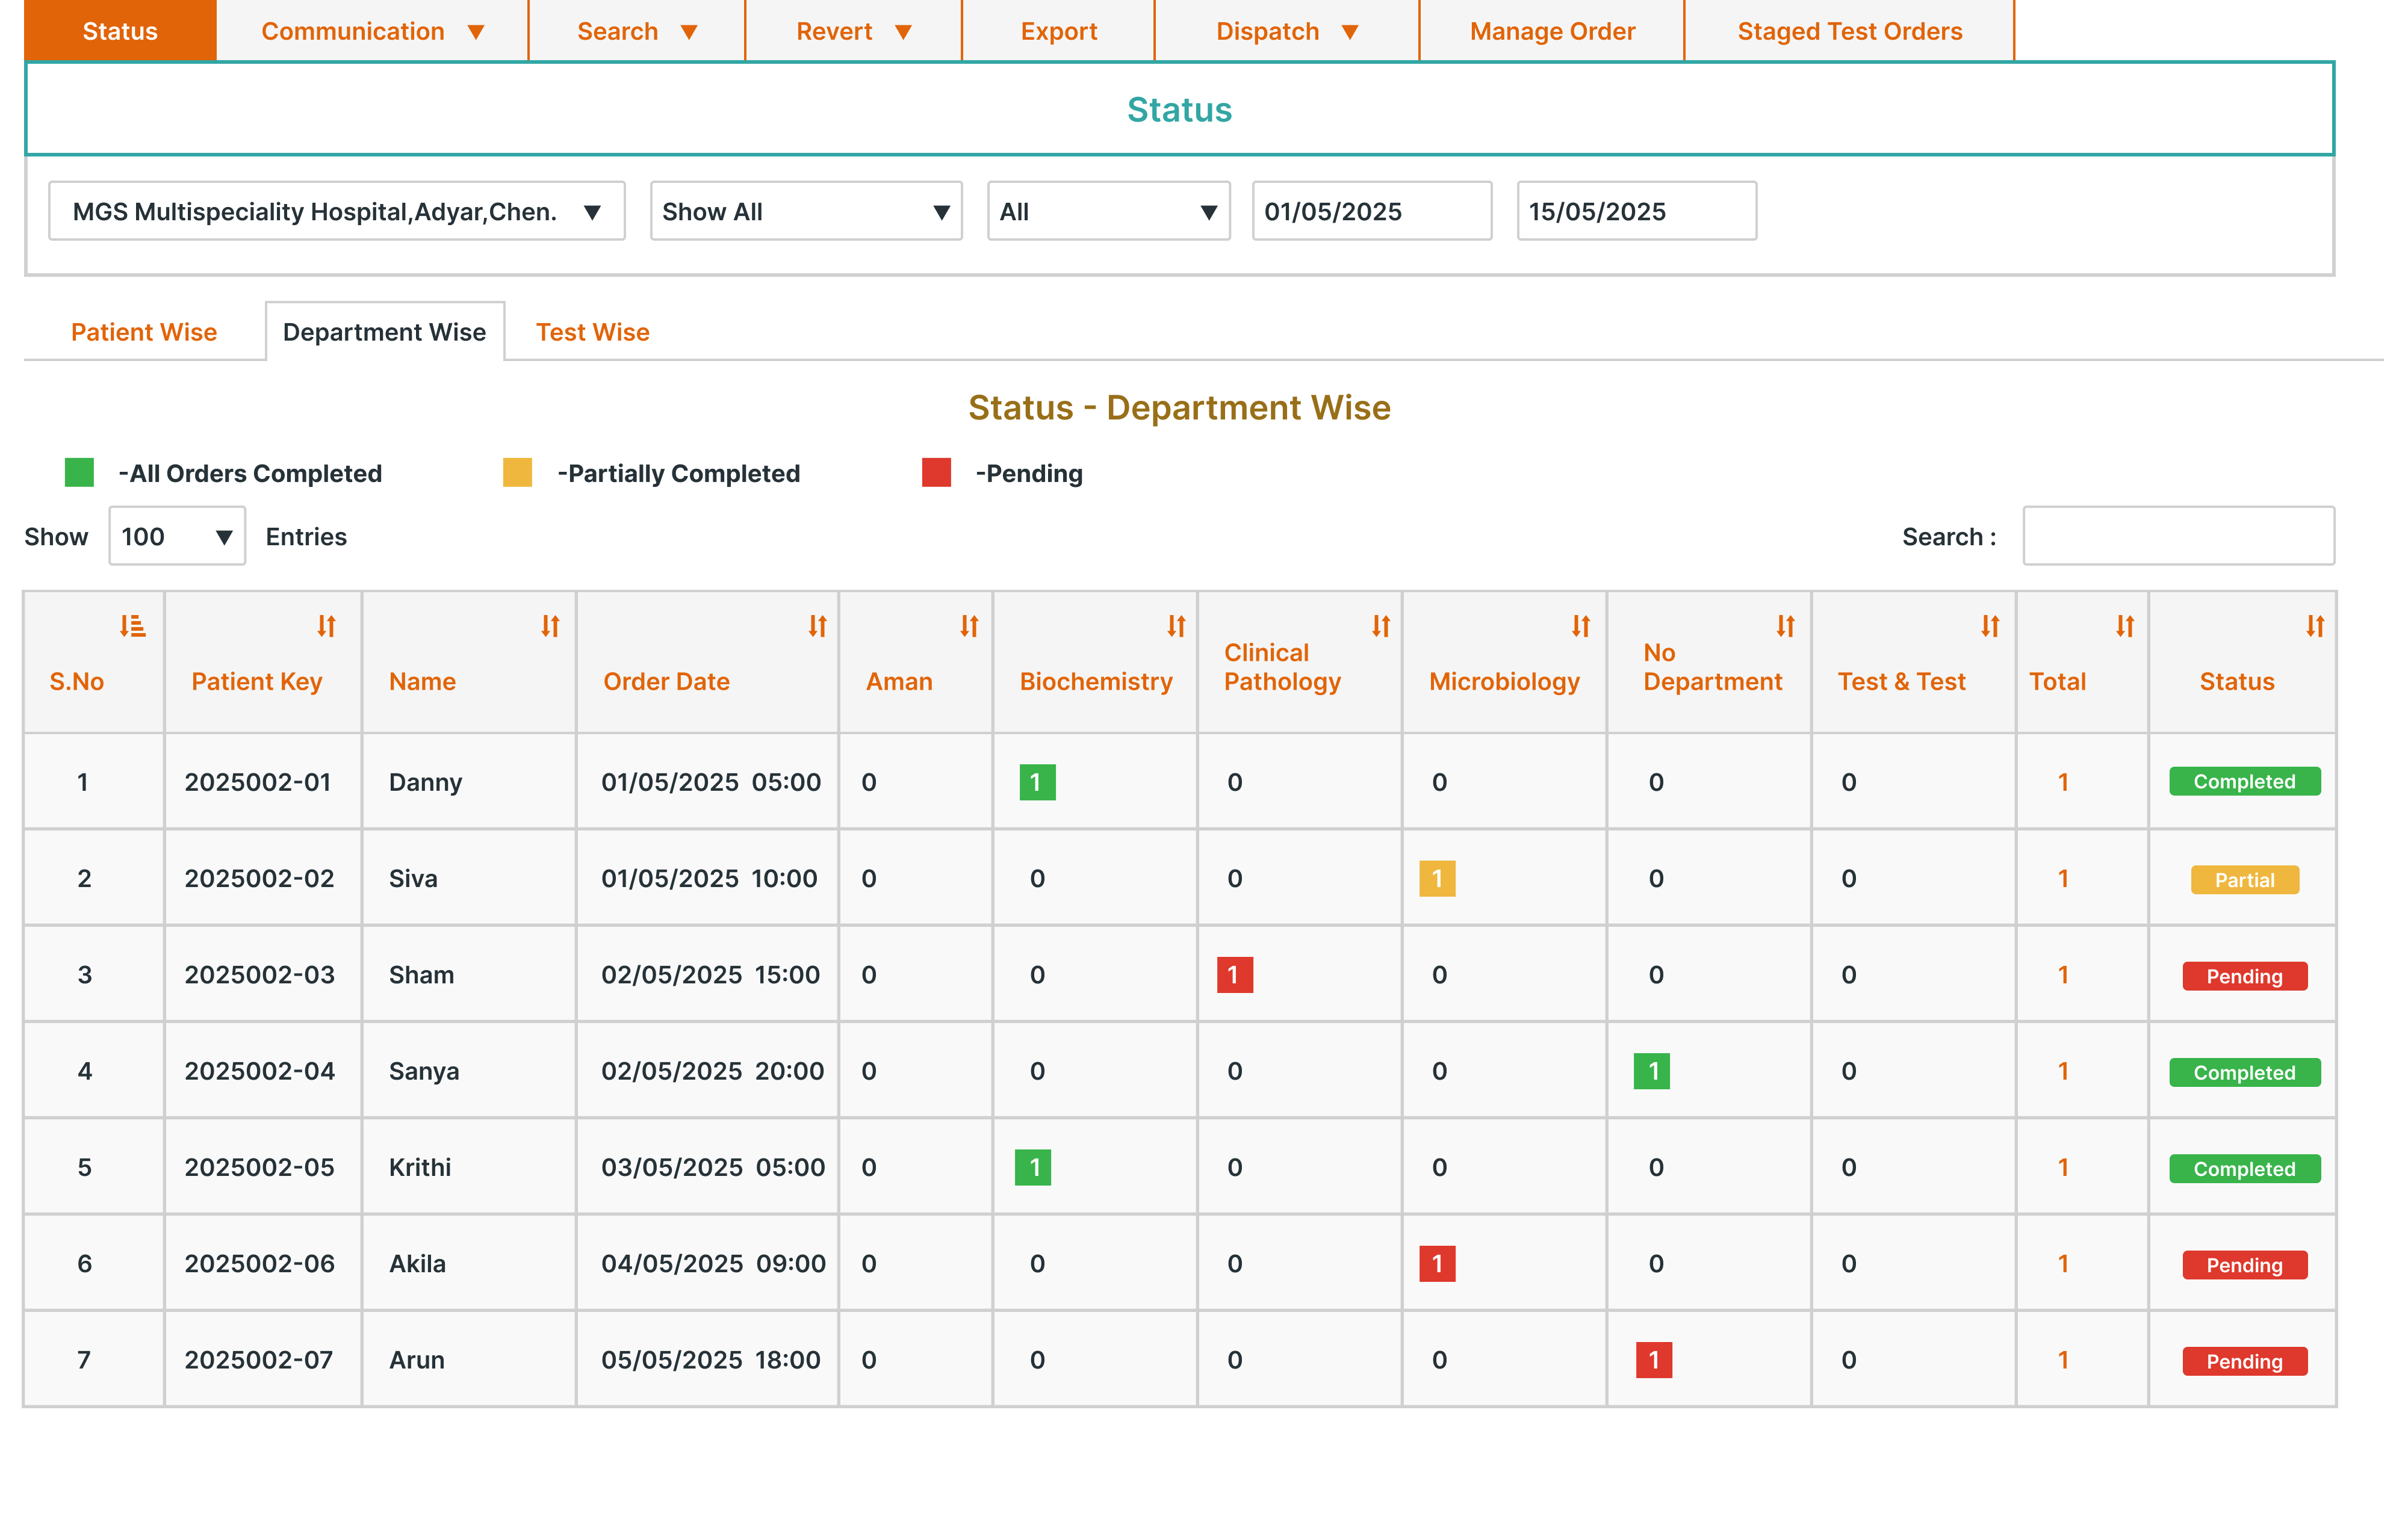The image size is (2408, 1531).
Task: Switch to the Patient Wise tab
Action: click(144, 332)
